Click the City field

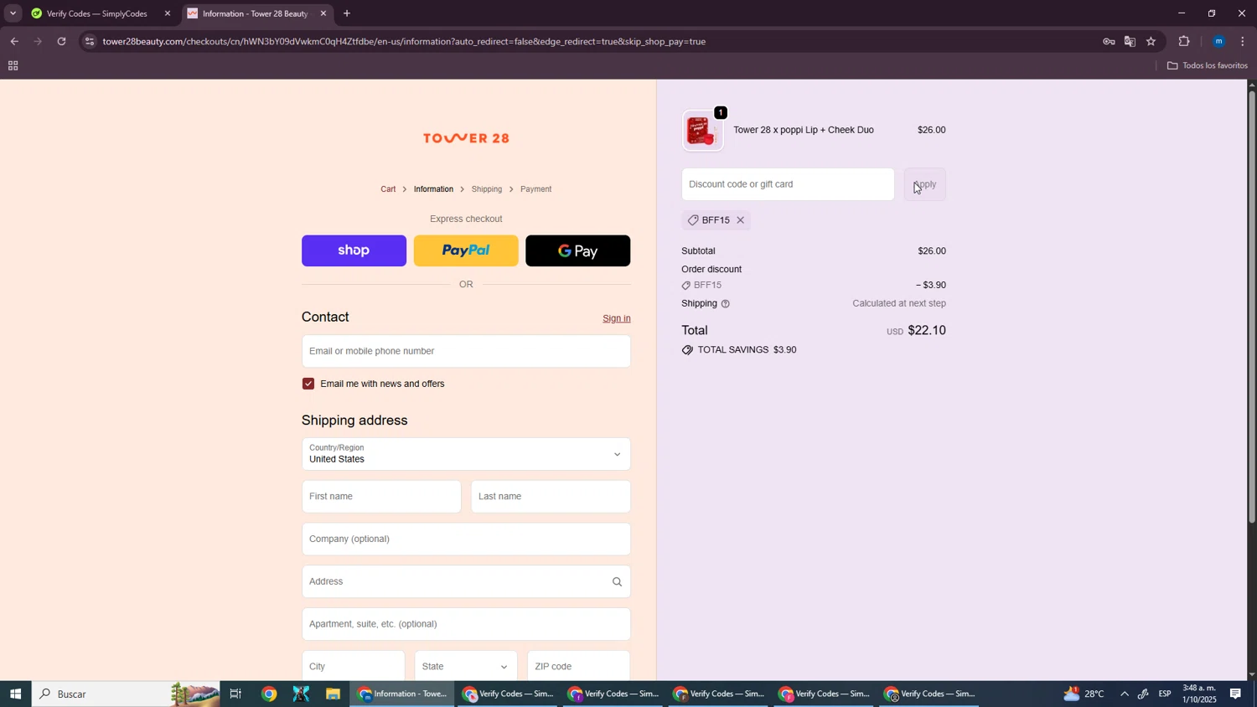pyautogui.click(x=354, y=667)
